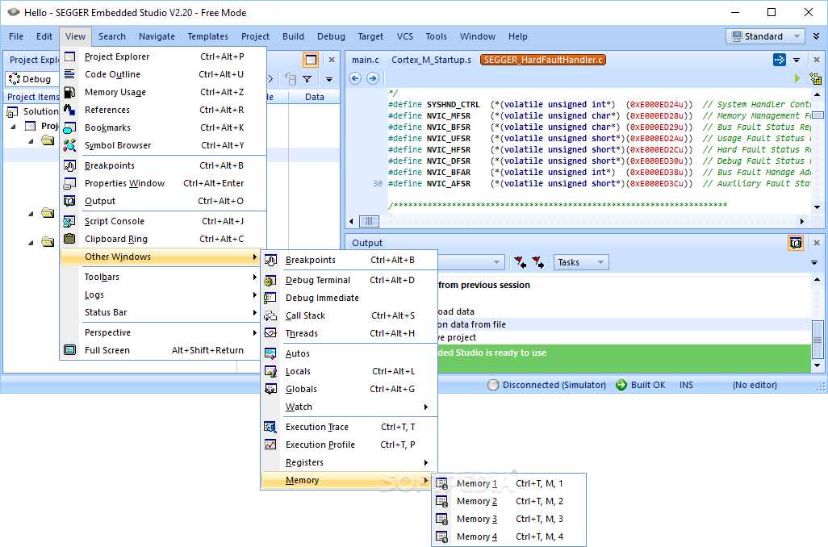Open the editor tab list dropdown arrow
828x547 pixels.
(797, 61)
